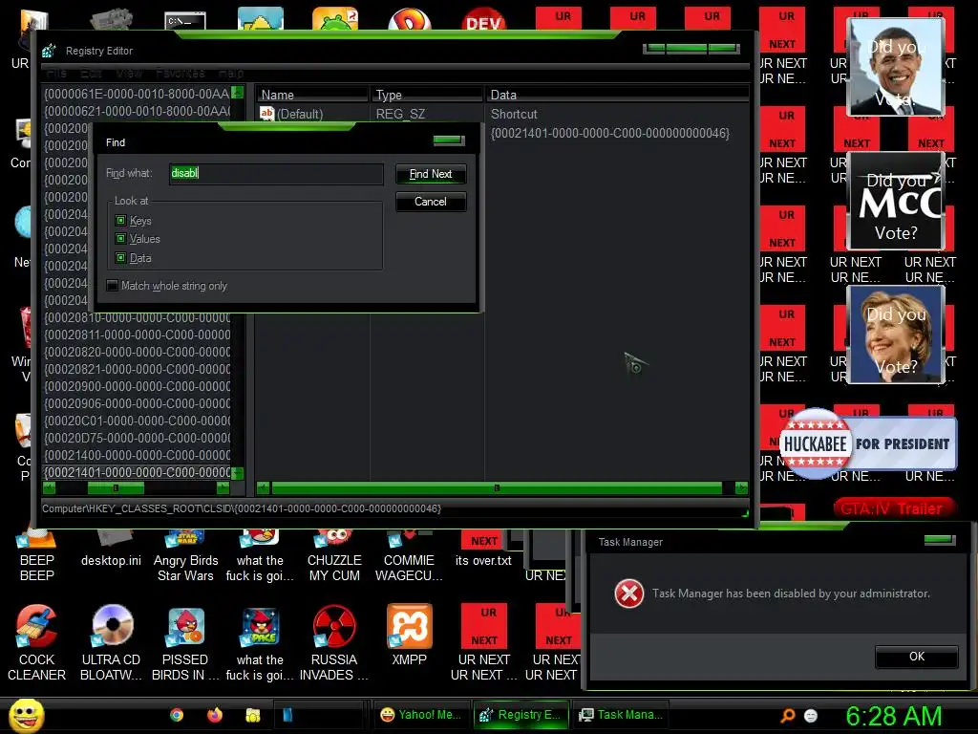Click the Obama Did you Vote gadget

pyautogui.click(x=896, y=67)
